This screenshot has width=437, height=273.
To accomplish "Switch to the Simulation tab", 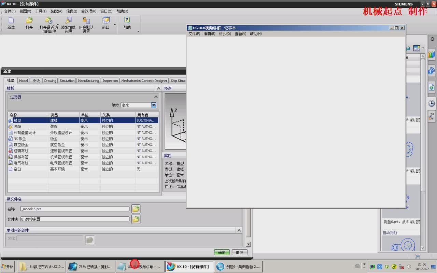I will pos(67,81).
